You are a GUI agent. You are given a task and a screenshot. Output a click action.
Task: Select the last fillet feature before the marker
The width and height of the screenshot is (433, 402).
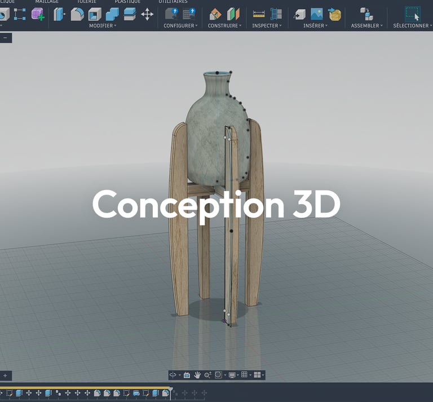(x=165, y=393)
